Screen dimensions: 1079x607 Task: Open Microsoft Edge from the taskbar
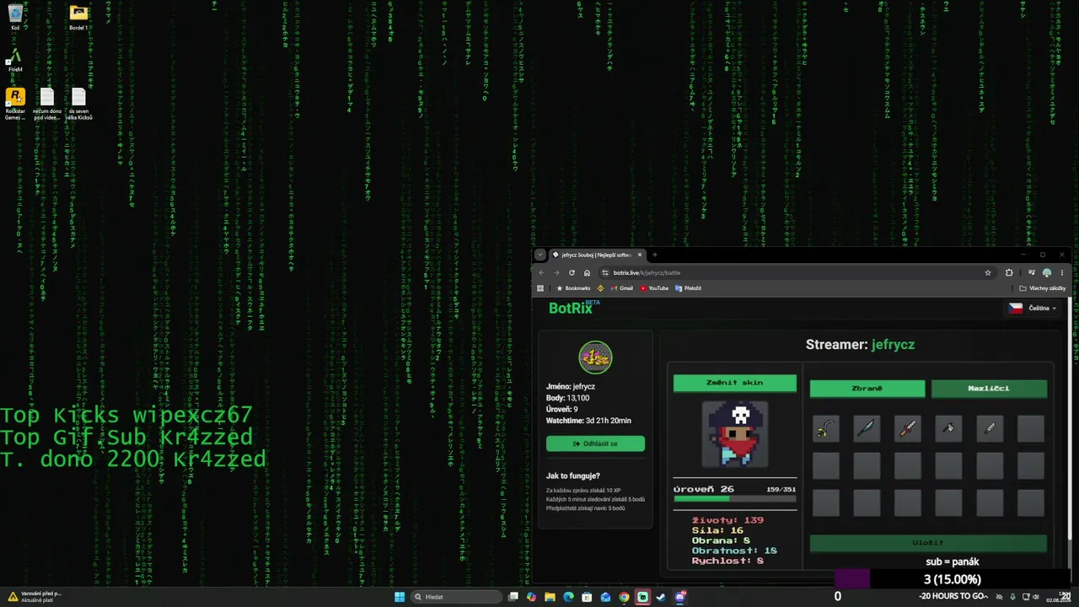click(568, 597)
